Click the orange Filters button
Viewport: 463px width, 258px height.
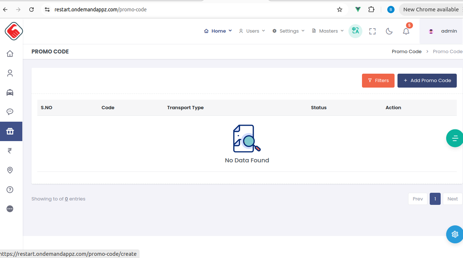coord(378,81)
